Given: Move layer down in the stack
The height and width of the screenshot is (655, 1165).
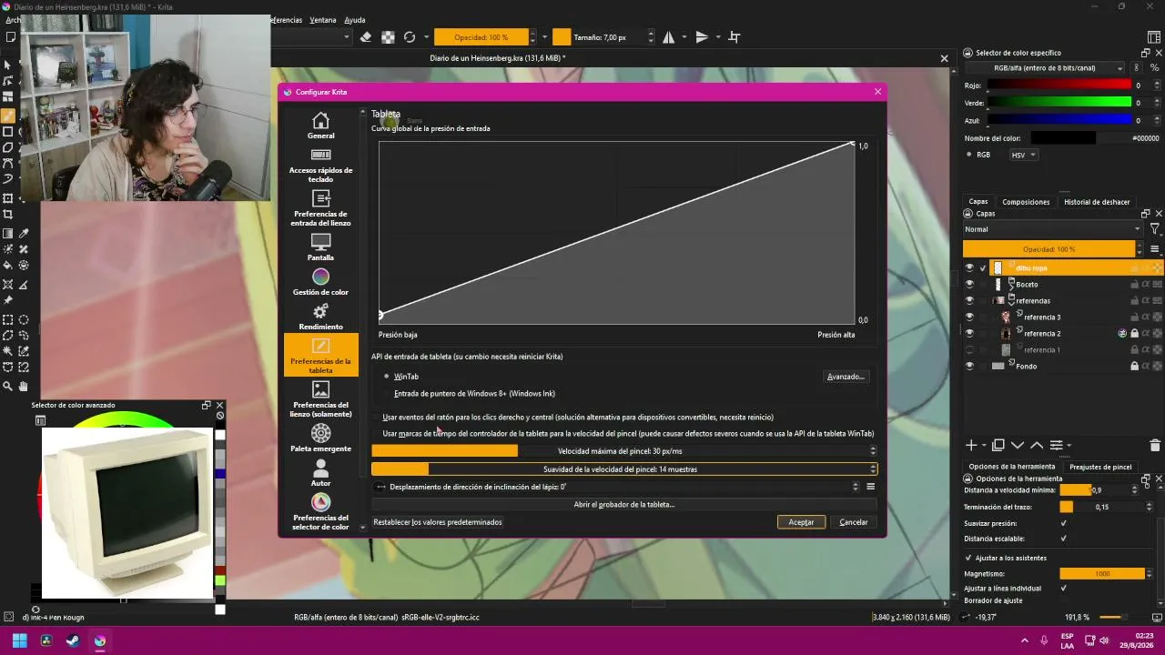Looking at the screenshot, I should (x=1018, y=445).
